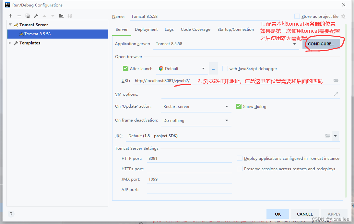
Task: Create new folder with folder-plus icon
Action: point(61,16)
